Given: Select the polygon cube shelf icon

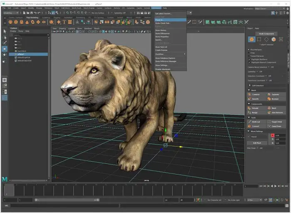Looking at the screenshot, I should pyautogui.click(x=16, y=22).
